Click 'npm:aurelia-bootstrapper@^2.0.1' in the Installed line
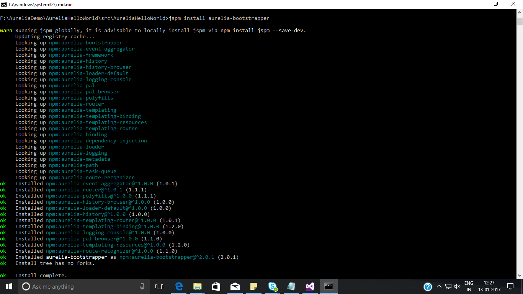 pyautogui.click(x=167, y=257)
